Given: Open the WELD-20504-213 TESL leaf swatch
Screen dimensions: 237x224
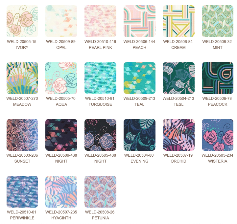Looking at the screenshot, I should tap(178, 78).
